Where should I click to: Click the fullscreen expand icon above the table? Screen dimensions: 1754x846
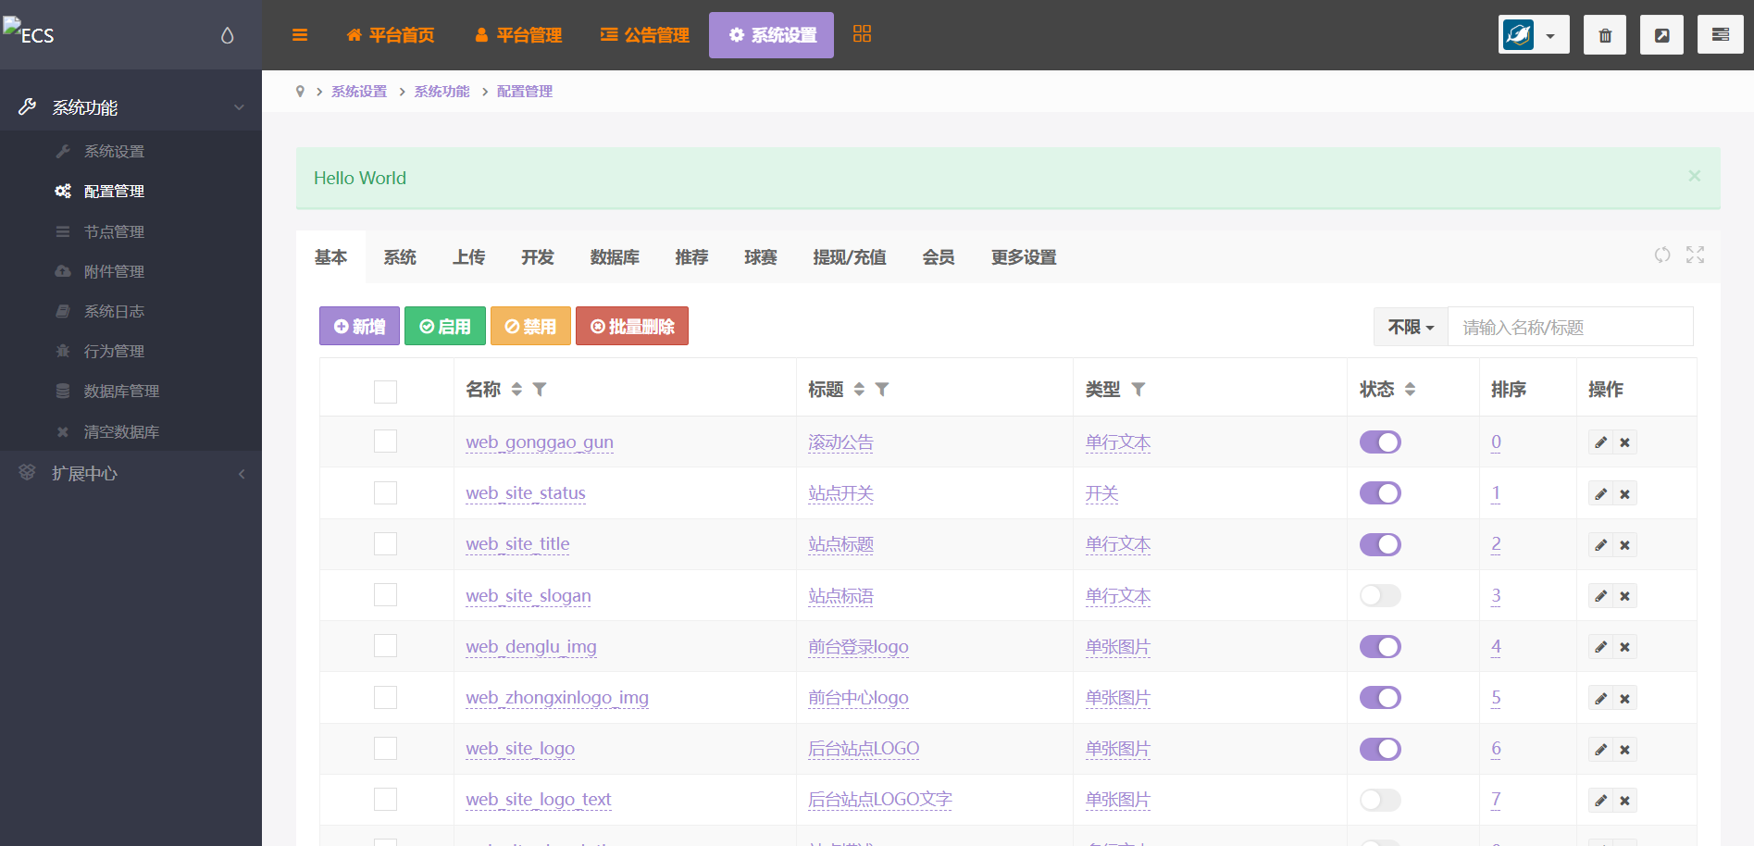click(x=1695, y=255)
